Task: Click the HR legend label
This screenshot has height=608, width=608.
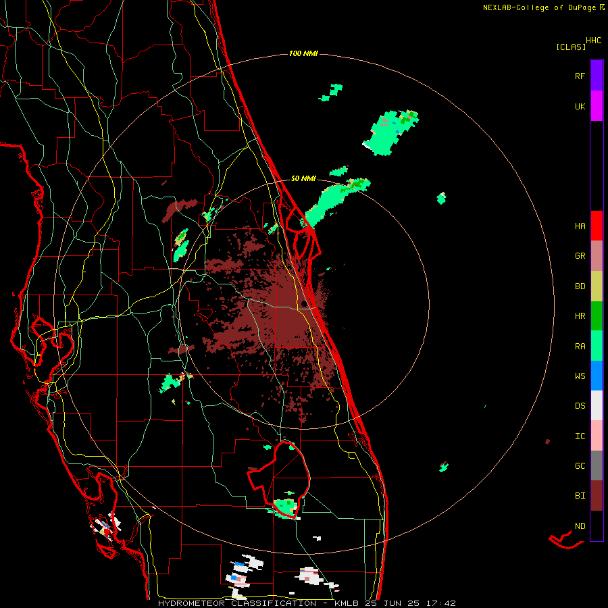Action: (580, 316)
